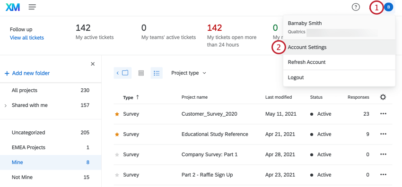Star the Part 2 - Raffle Sign Up project
This screenshot has height=187, width=402.
[117, 175]
